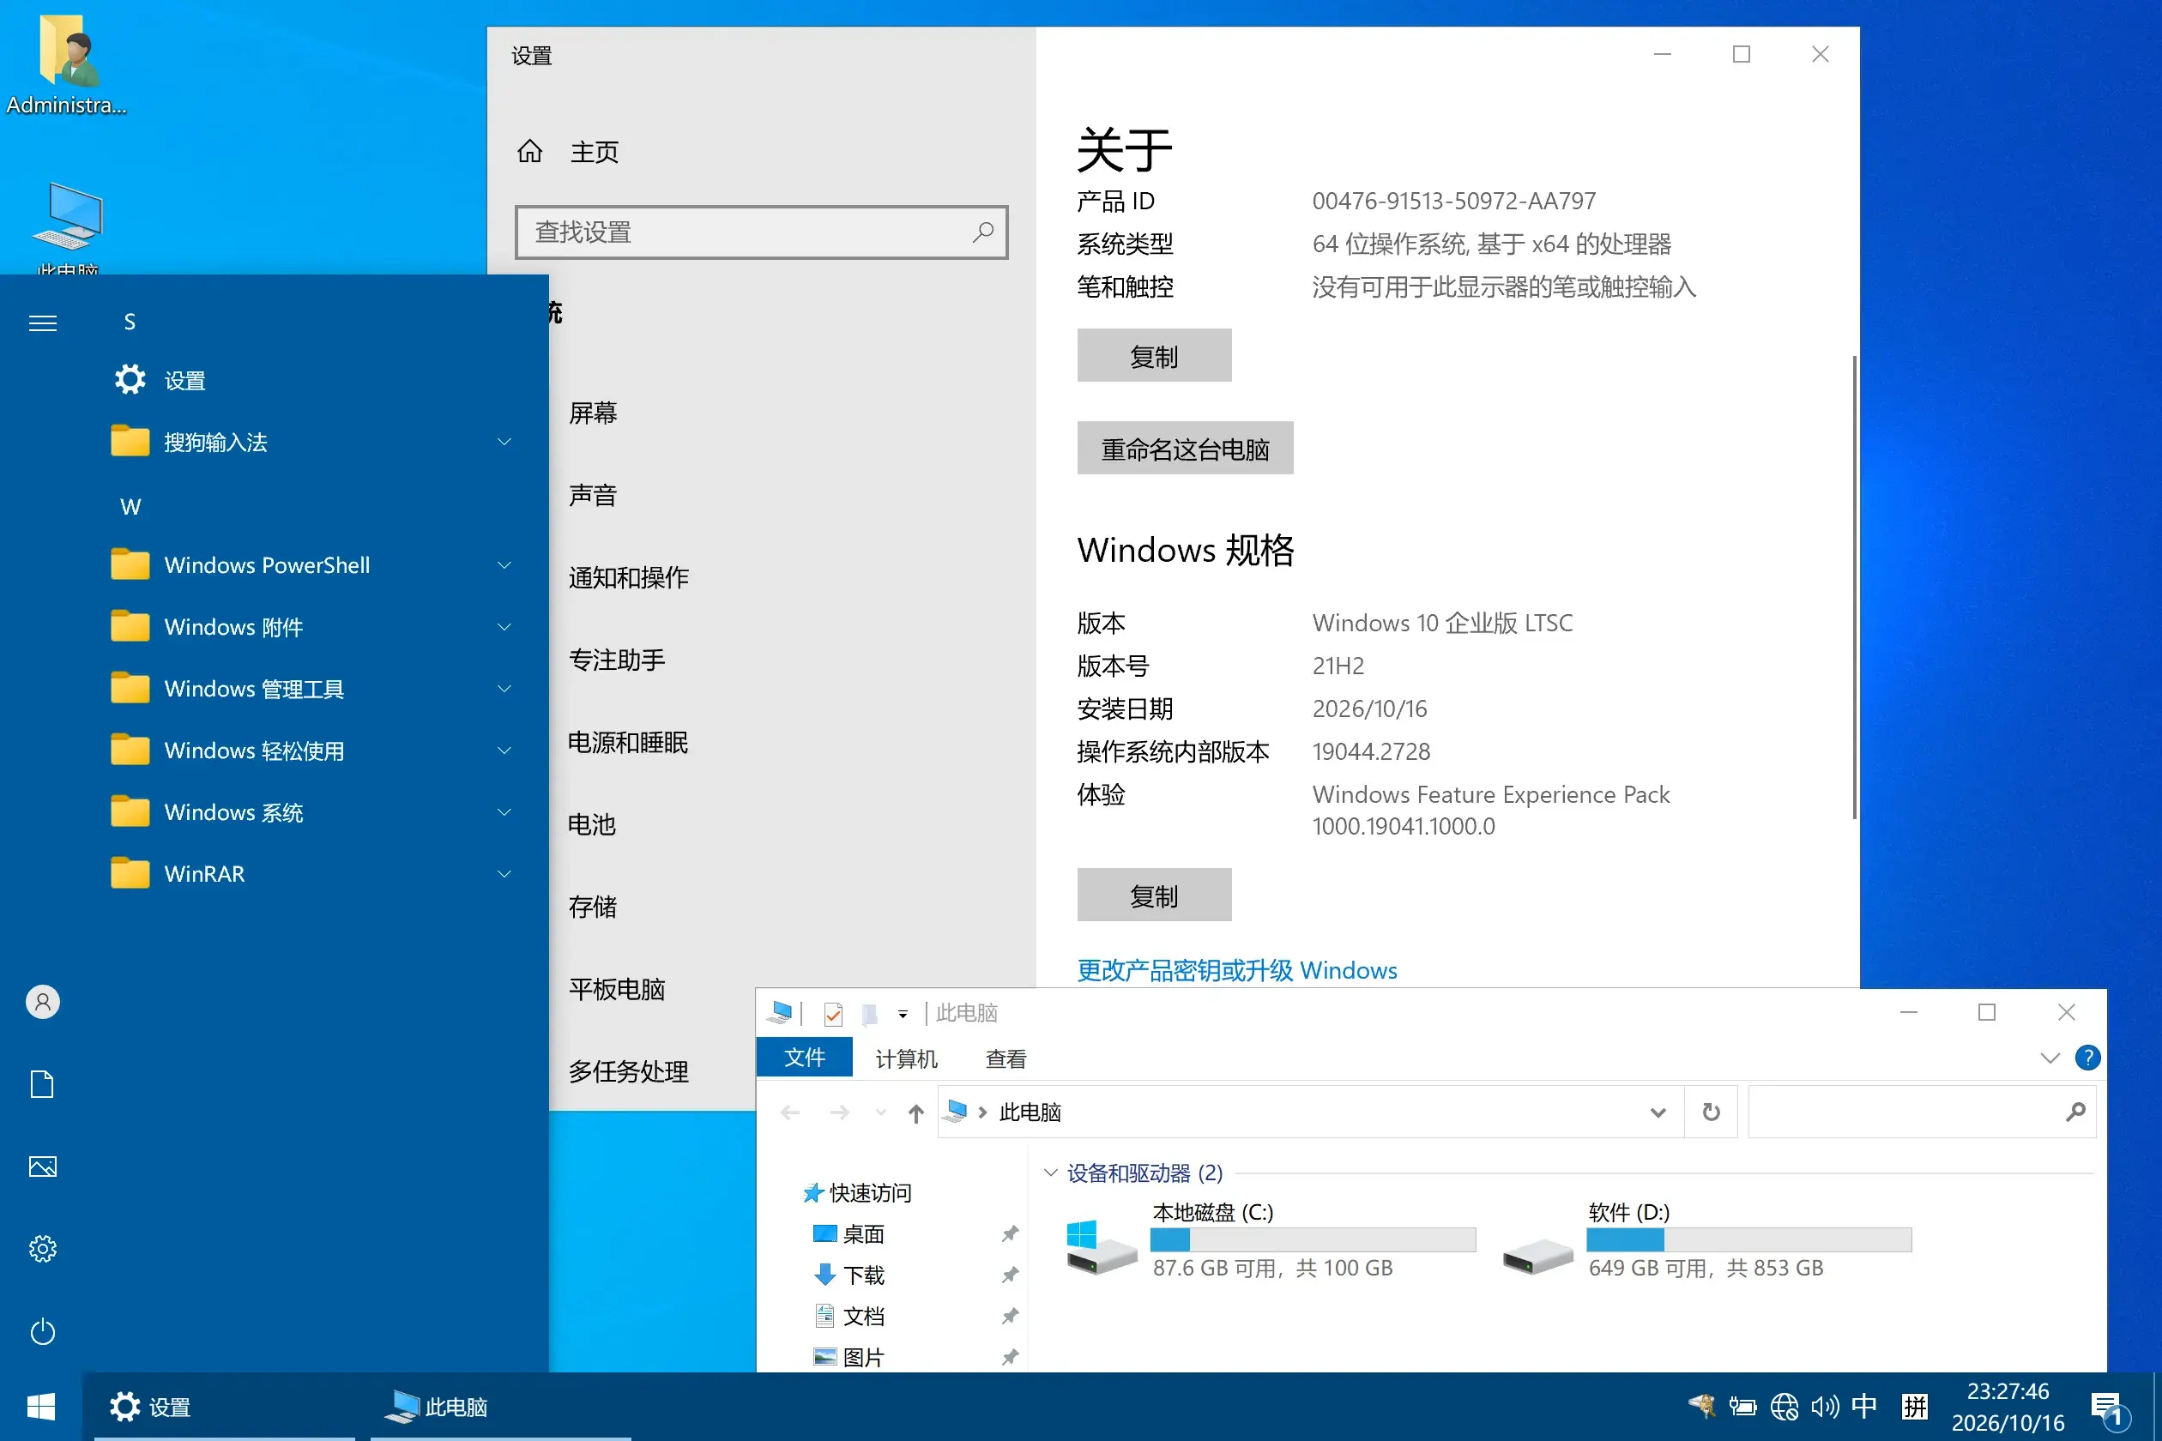The image size is (2162, 1441).
Task: Click the home icon next to 主页
Action: (x=529, y=151)
